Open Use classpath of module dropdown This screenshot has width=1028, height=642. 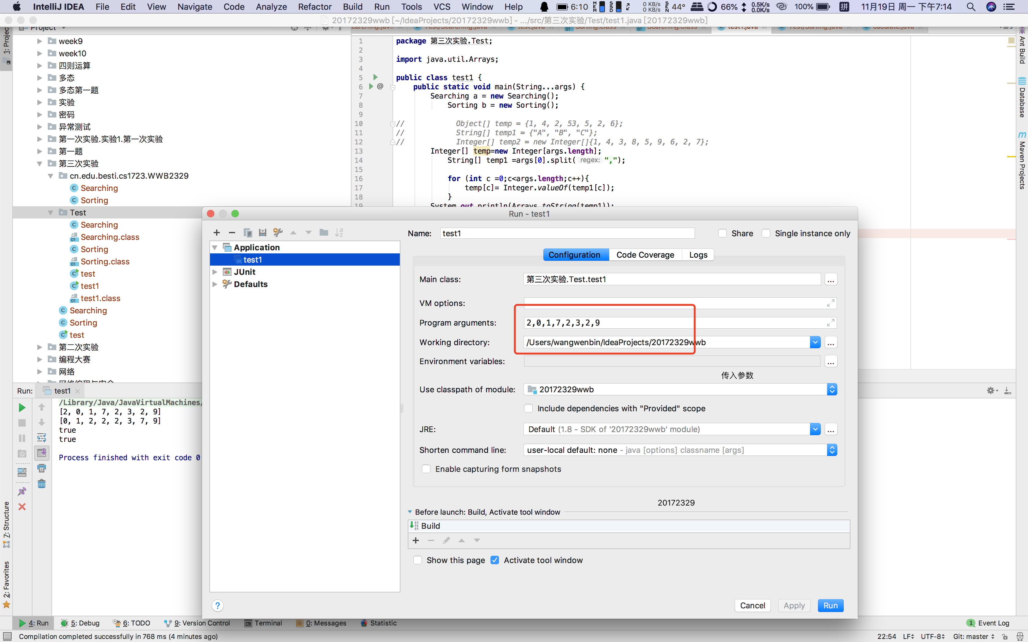coord(832,389)
